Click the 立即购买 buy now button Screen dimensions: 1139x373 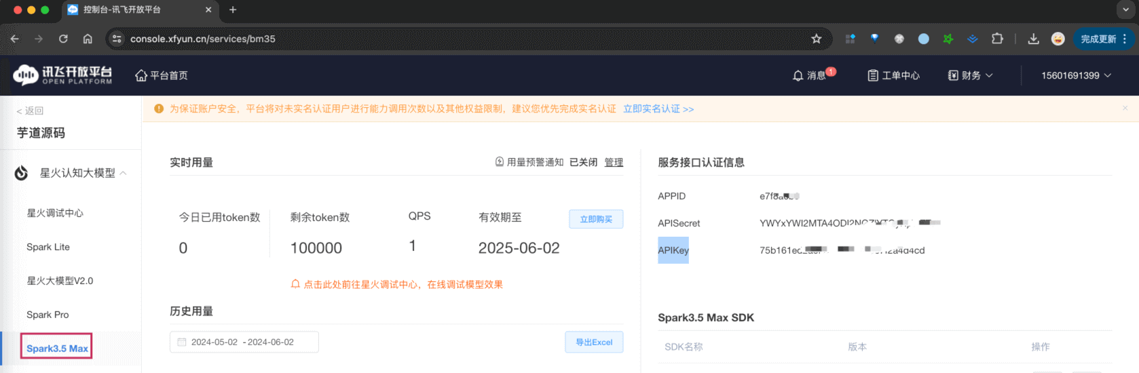(x=595, y=219)
